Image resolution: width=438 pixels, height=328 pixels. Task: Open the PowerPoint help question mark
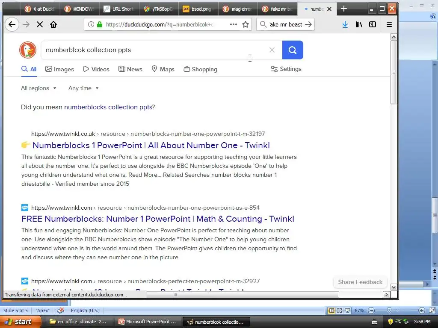433,17
